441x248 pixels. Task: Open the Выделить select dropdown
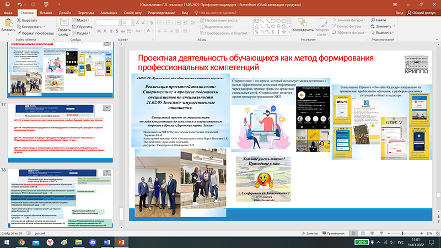click(383, 33)
